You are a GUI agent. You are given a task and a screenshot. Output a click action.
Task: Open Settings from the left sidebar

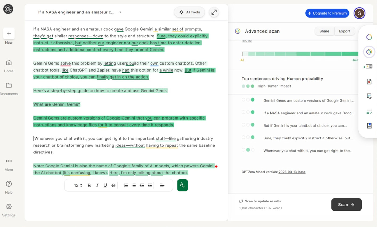point(9,210)
